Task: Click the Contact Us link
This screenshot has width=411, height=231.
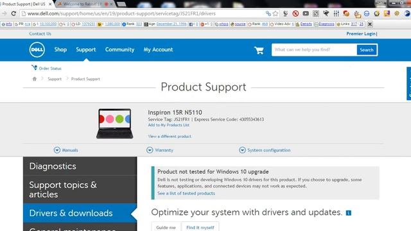Action: coord(40,33)
